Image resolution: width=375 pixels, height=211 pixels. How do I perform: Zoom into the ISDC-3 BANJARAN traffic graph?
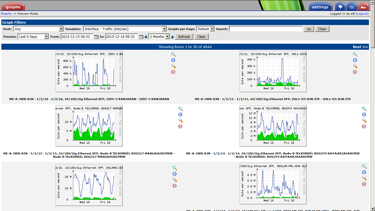(173, 54)
